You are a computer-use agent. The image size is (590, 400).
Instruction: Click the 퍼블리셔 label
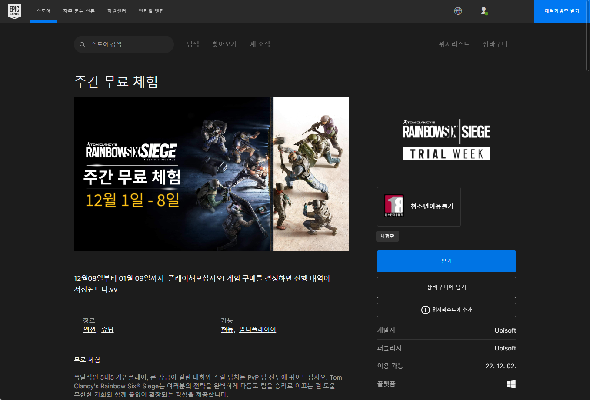pyautogui.click(x=389, y=348)
